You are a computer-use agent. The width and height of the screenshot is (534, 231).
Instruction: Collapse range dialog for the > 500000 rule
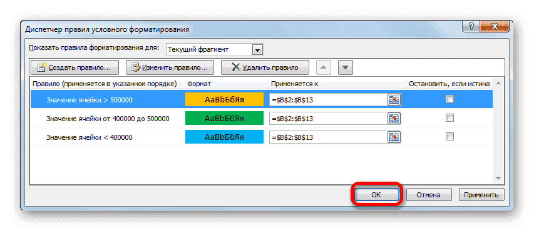(394, 99)
